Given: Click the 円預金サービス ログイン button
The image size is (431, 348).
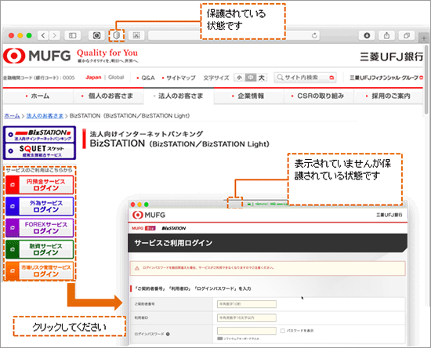Looking at the screenshot, I should (40, 185).
